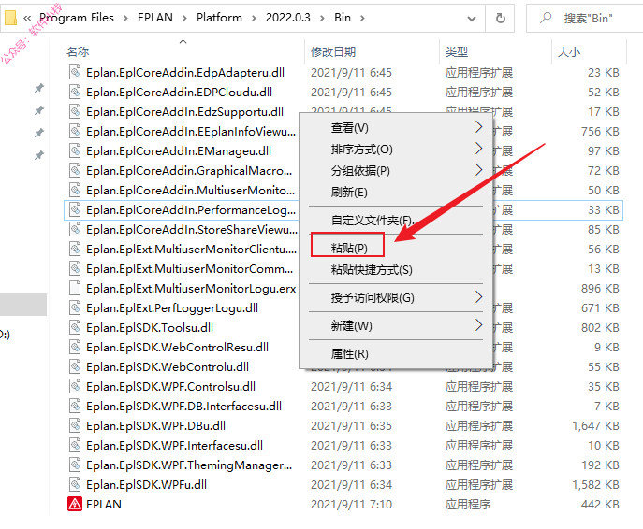Screen dimensions: 643x529
Task: Select the file Eplan.EplSDK.WPF.ThemingManager...
Action: pyautogui.click(x=189, y=465)
